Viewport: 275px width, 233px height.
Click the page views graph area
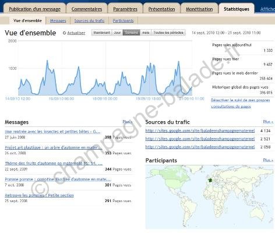point(105,68)
